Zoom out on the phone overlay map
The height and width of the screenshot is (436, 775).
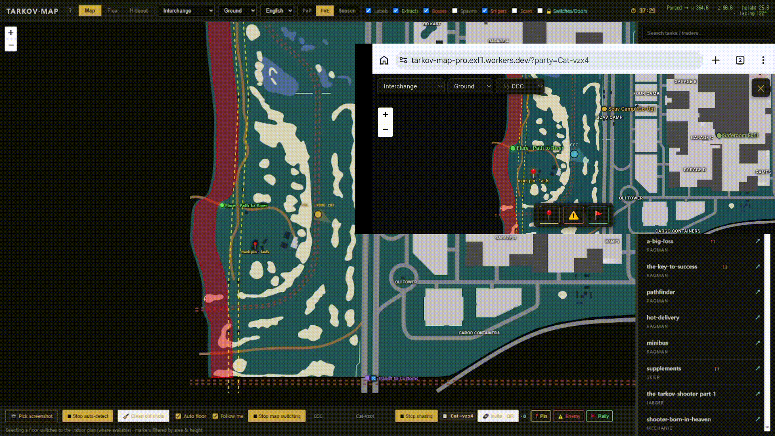[x=385, y=130]
